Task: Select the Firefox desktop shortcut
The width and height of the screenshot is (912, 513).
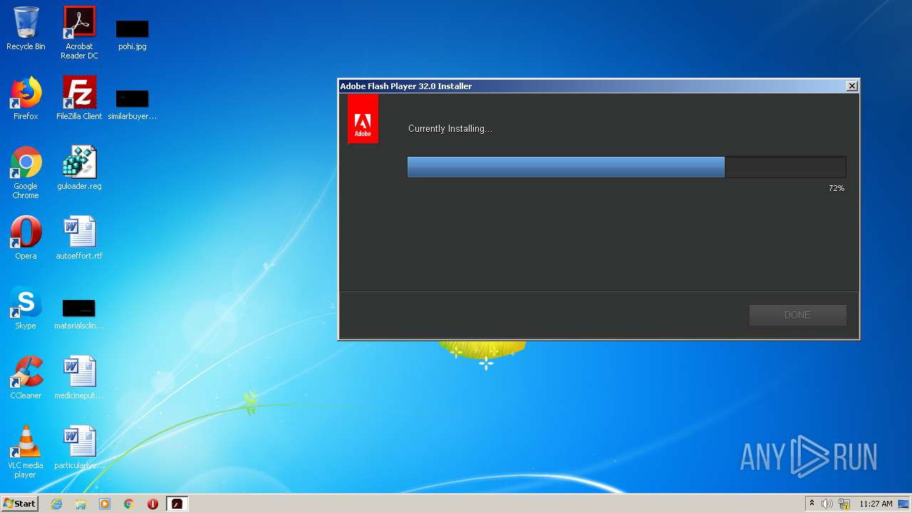Action: [x=26, y=98]
